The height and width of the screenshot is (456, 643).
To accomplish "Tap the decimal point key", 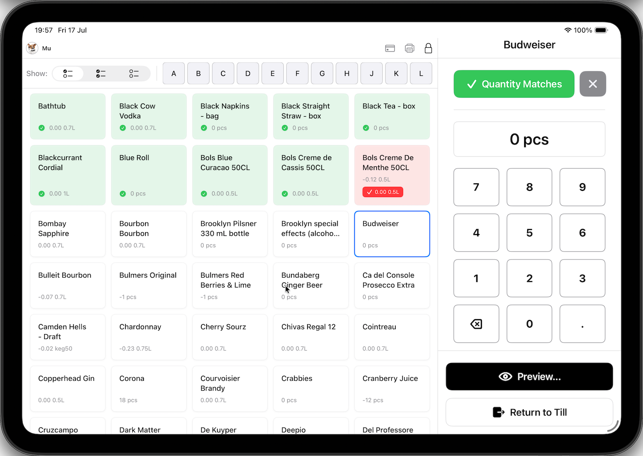I will point(582,324).
